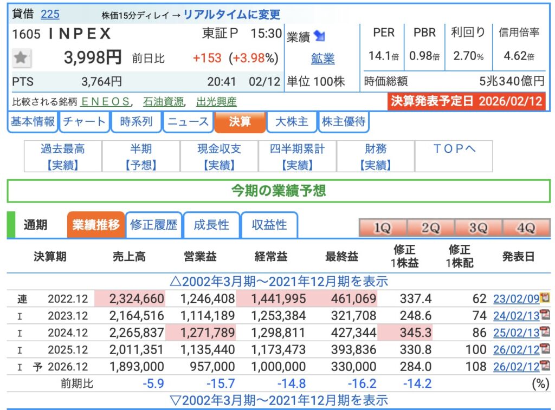Select the 1Q quarter button
Viewport: 555px width, 410px height.
(x=382, y=228)
